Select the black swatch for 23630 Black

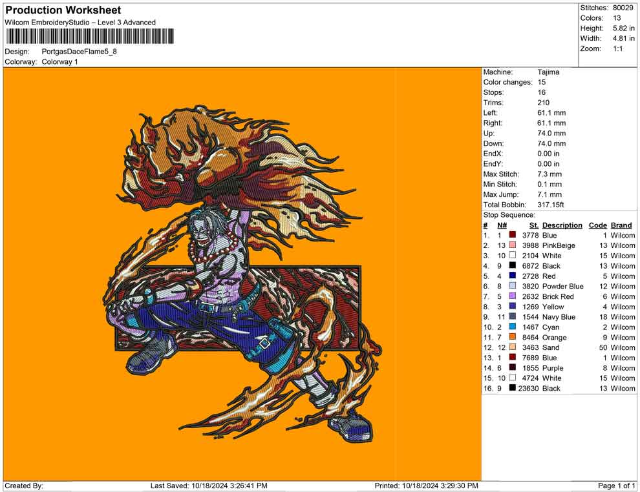512,387
